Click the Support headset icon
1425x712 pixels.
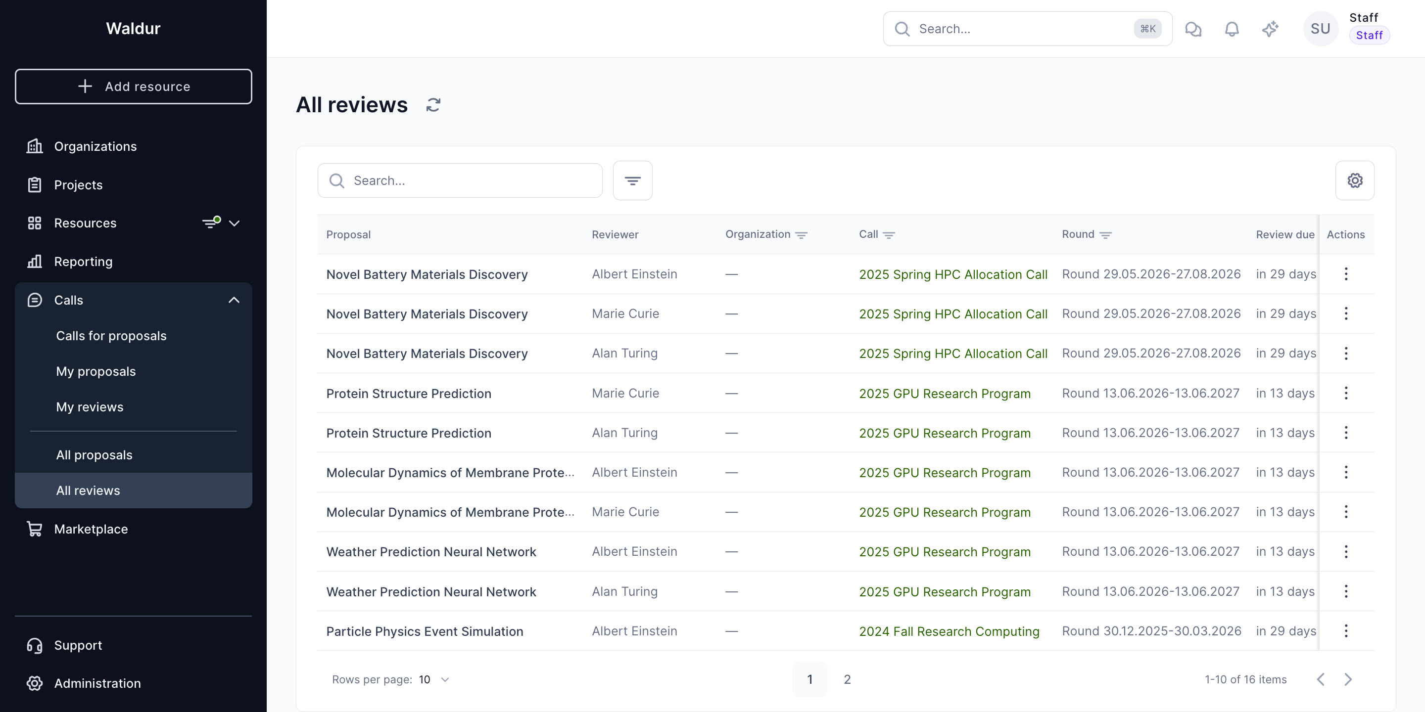pos(34,645)
